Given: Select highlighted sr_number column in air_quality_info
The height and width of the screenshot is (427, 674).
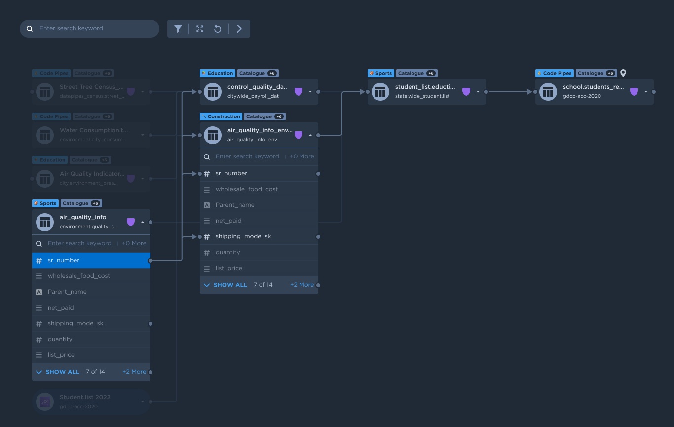Looking at the screenshot, I should (91, 260).
